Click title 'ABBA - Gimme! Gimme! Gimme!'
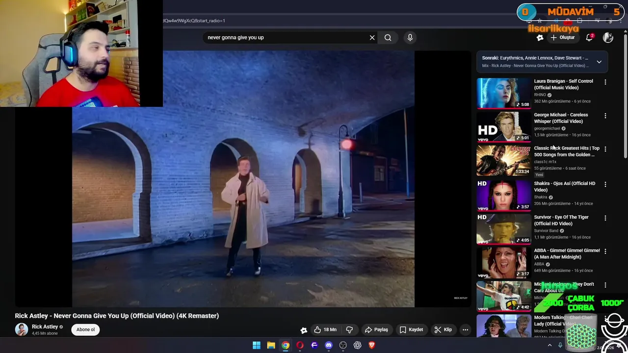Image resolution: width=628 pixels, height=353 pixels. pyautogui.click(x=567, y=253)
